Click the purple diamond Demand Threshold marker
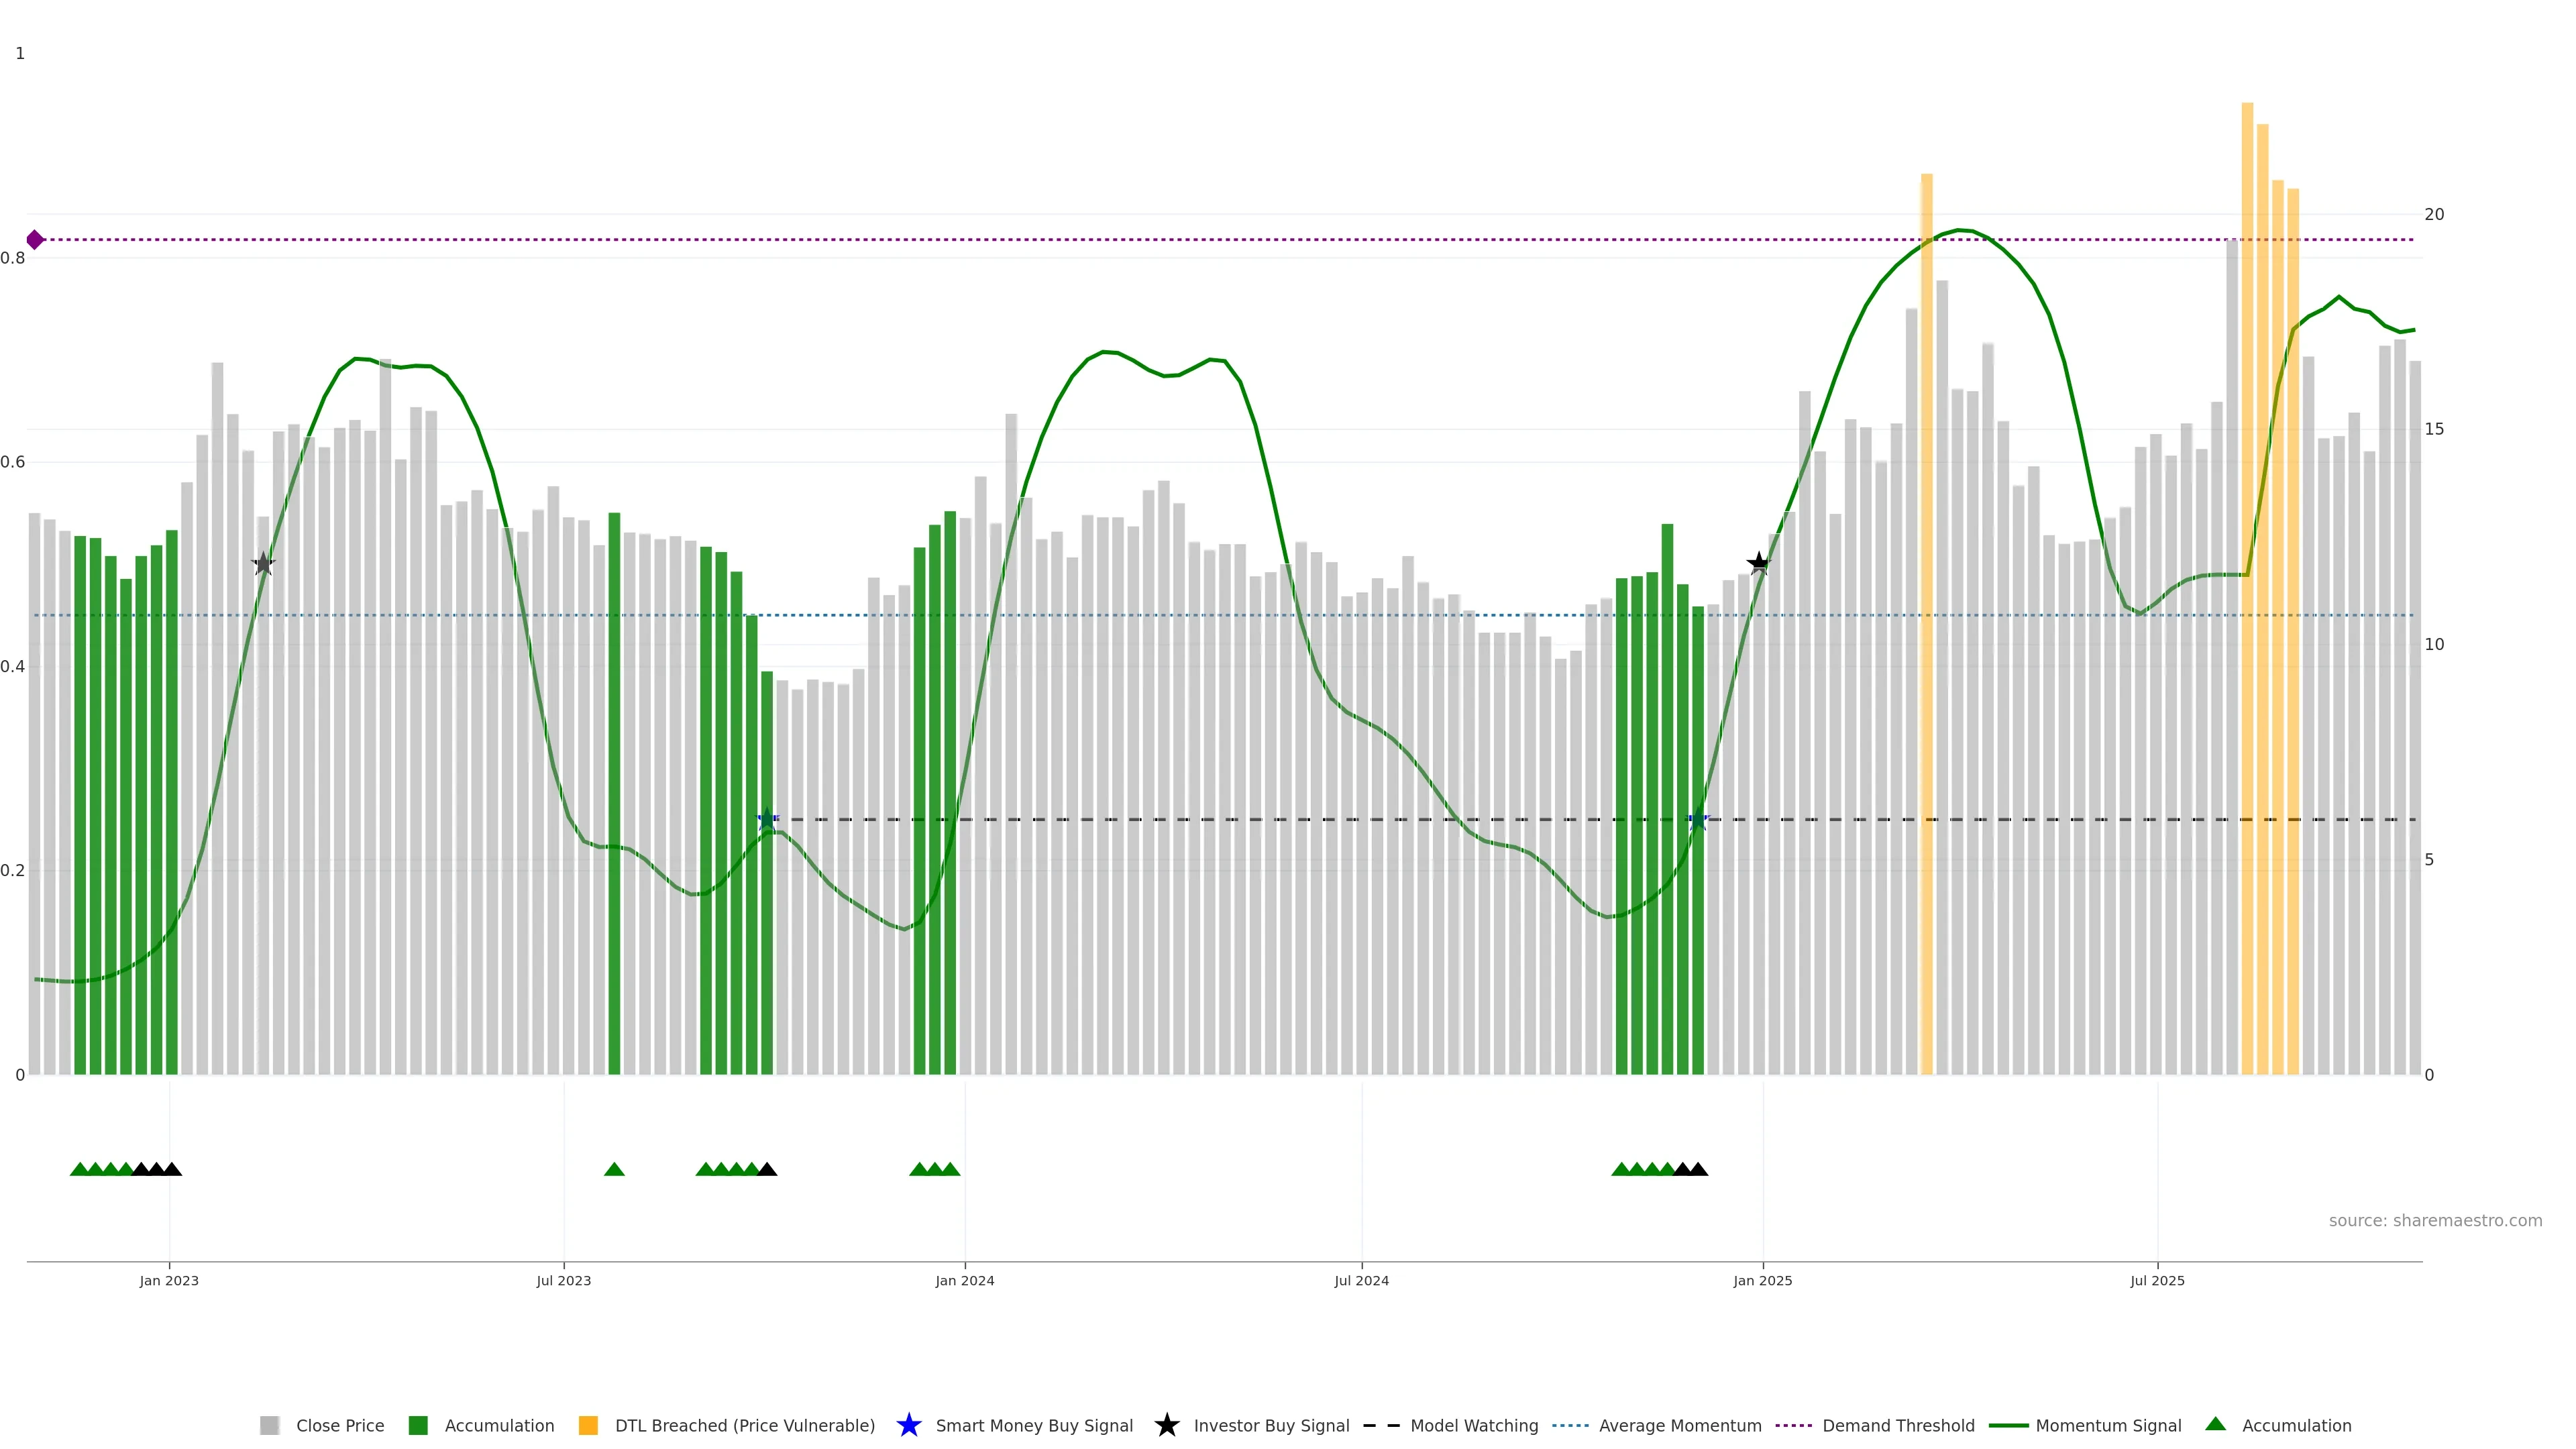 35,240
